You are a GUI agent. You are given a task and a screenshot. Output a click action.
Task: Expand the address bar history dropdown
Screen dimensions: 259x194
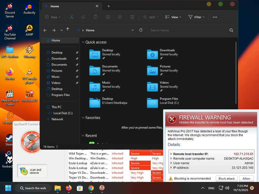click(133, 30)
